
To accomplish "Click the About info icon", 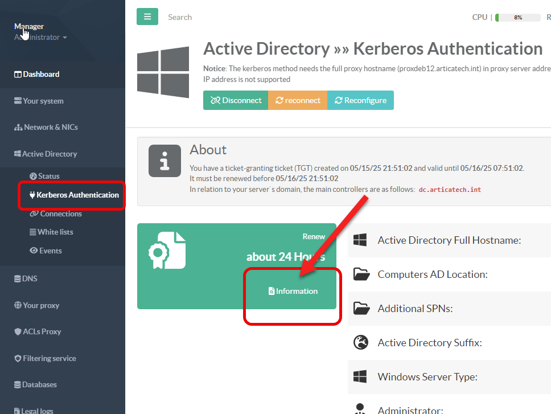I will click(165, 160).
